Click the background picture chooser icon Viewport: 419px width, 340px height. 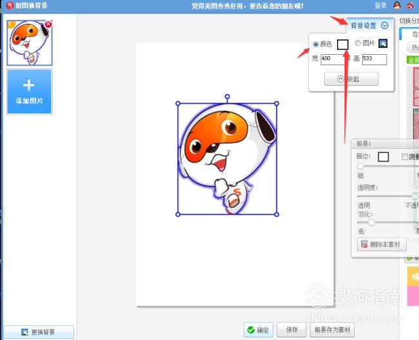(x=383, y=43)
